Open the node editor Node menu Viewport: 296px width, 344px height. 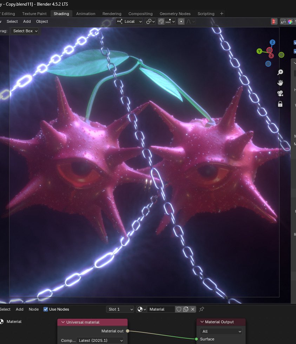[34, 309]
